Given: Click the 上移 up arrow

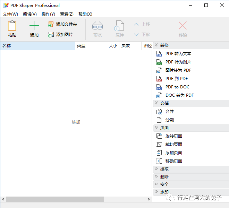Looking at the screenshot, I should click(136, 24).
